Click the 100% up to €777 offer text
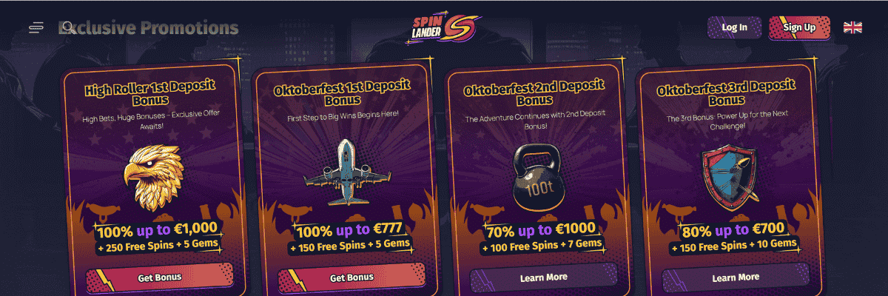Image resolution: width=888 pixels, height=296 pixels. pos(351,231)
